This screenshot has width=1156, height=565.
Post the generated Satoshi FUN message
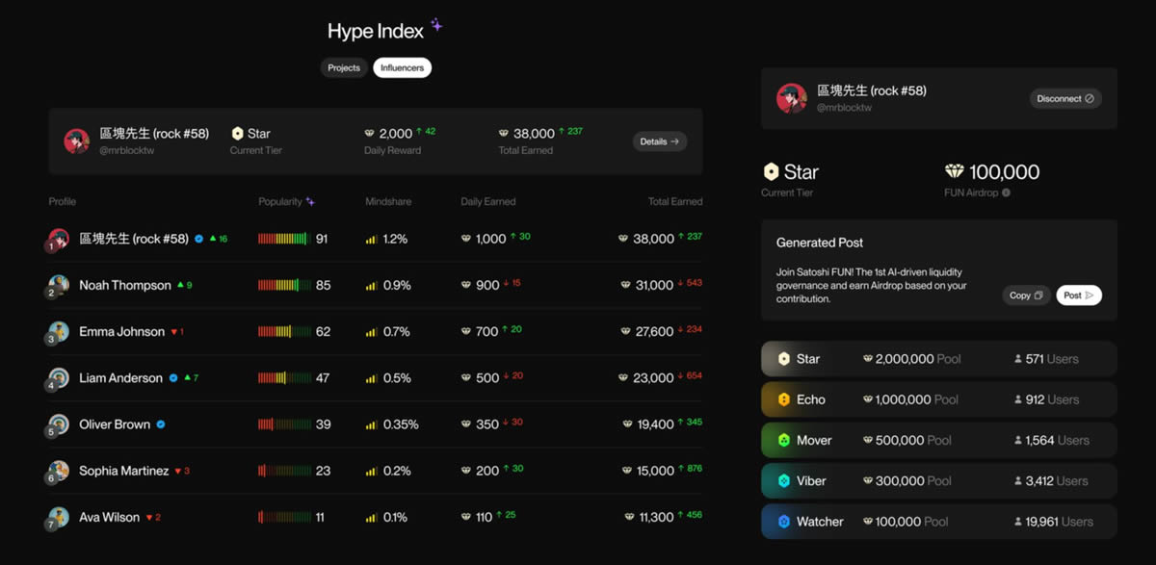point(1079,295)
